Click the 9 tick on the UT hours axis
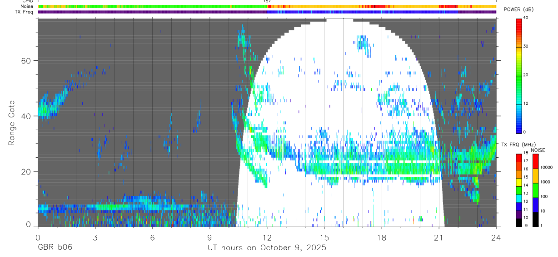Image resolution: width=558 pixels, height=257 pixels. point(209,238)
